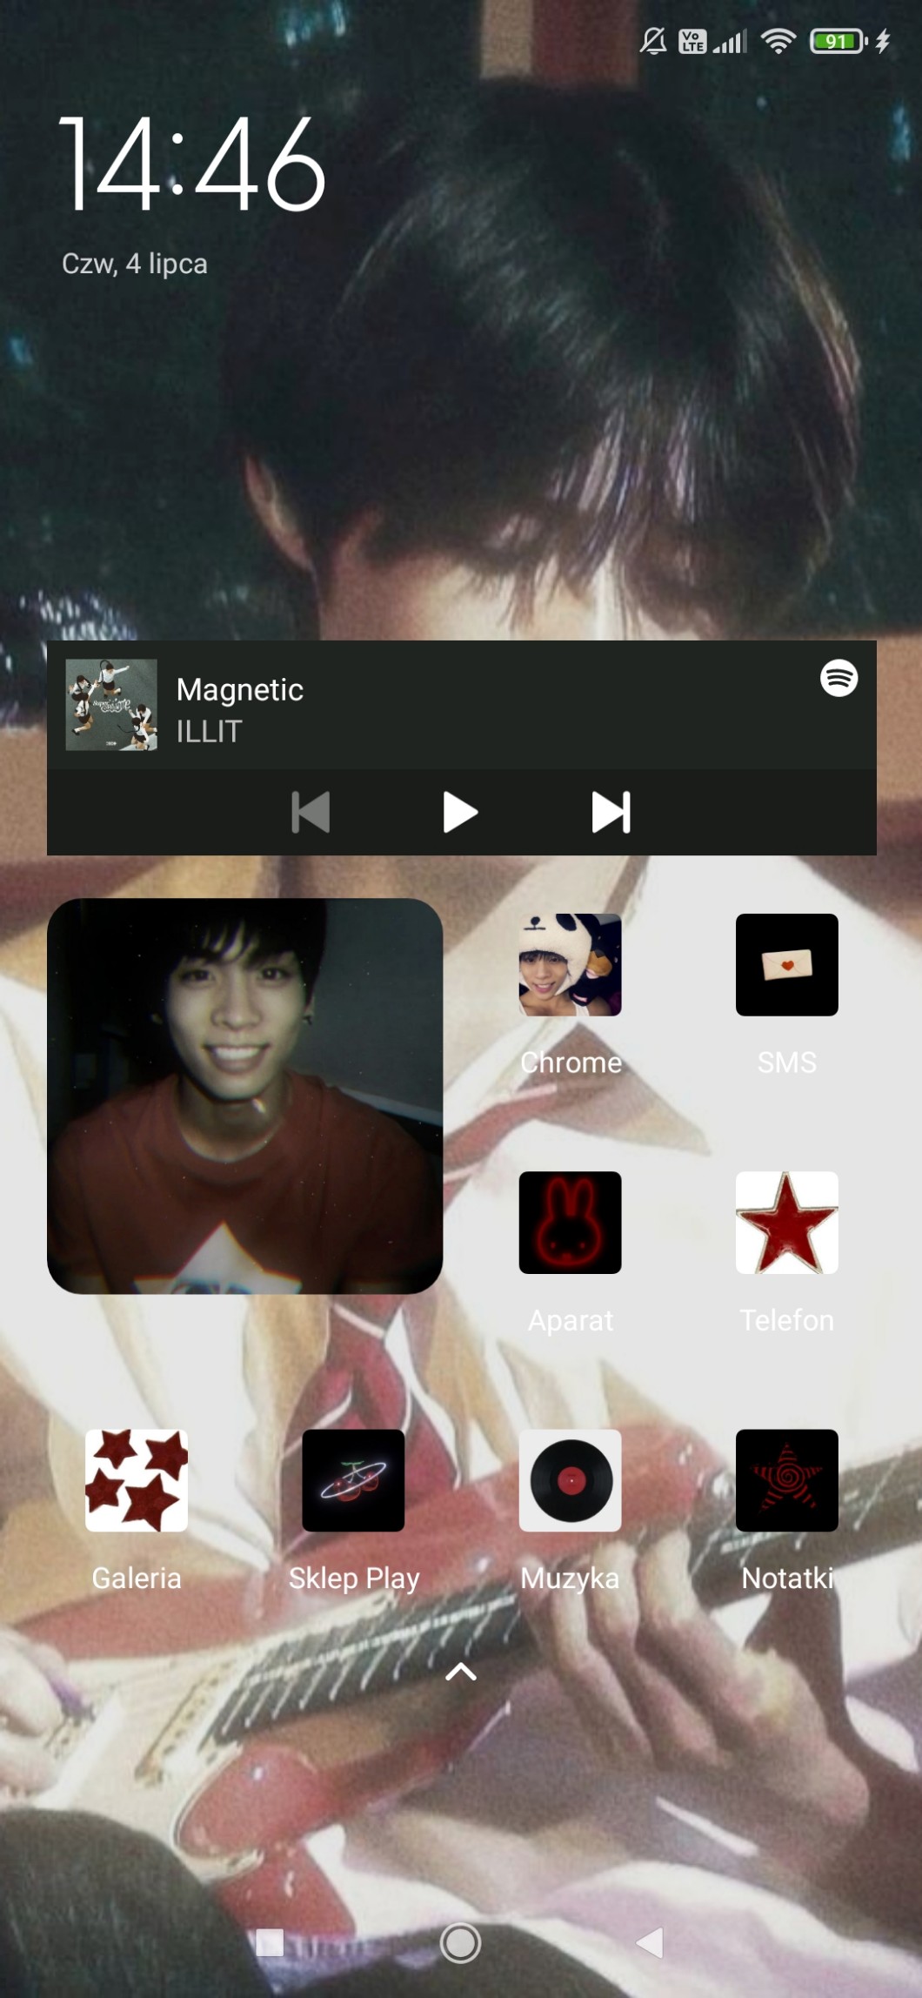
Task: Open the Chrome app
Action: tap(570, 964)
